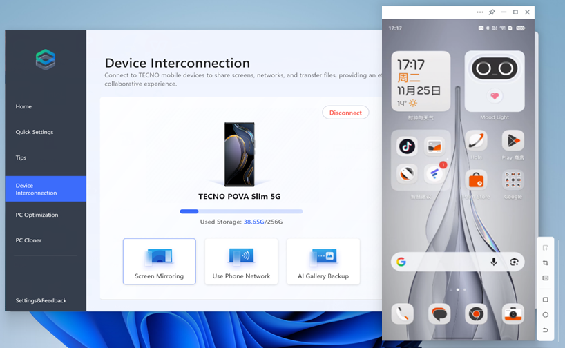Open TikTok app on mirrored phone
565x348 pixels.
point(407,146)
